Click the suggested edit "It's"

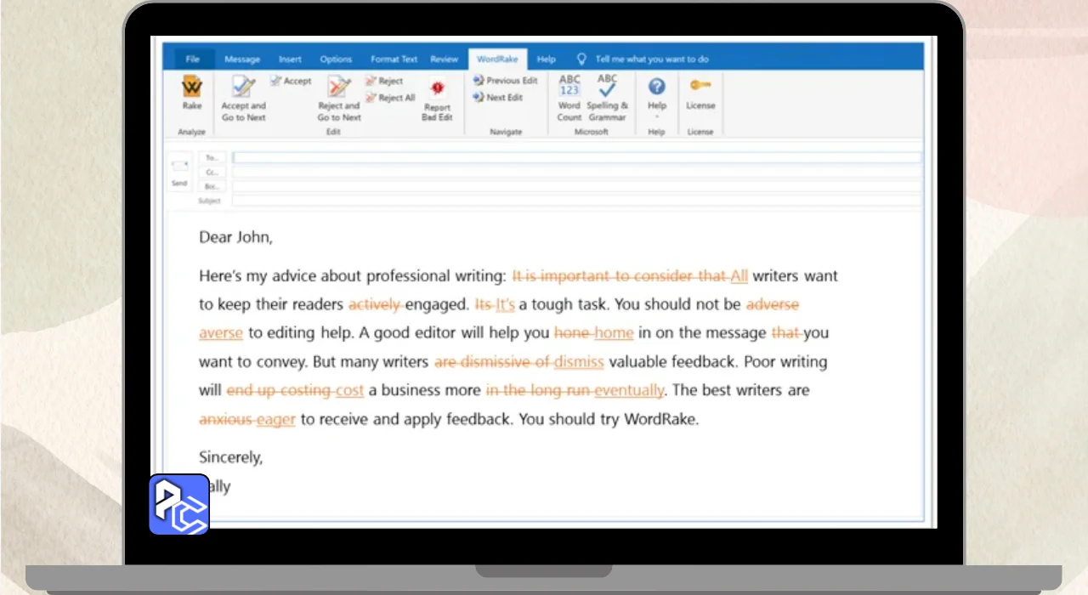click(505, 304)
